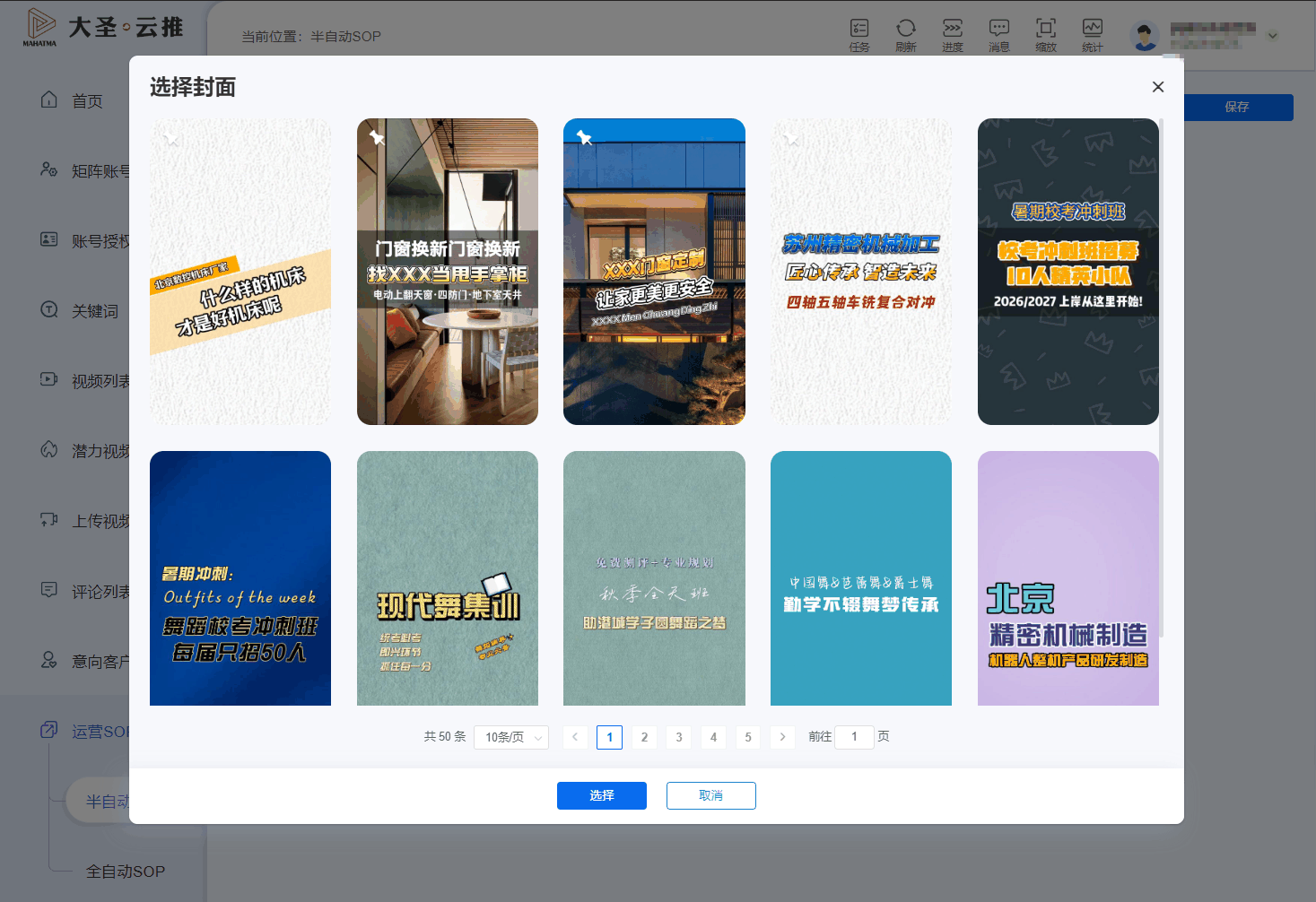Click the blue 选择 button

(602, 795)
